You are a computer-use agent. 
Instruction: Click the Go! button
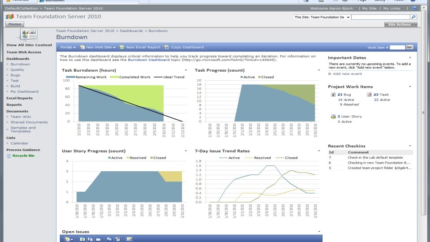point(409,47)
